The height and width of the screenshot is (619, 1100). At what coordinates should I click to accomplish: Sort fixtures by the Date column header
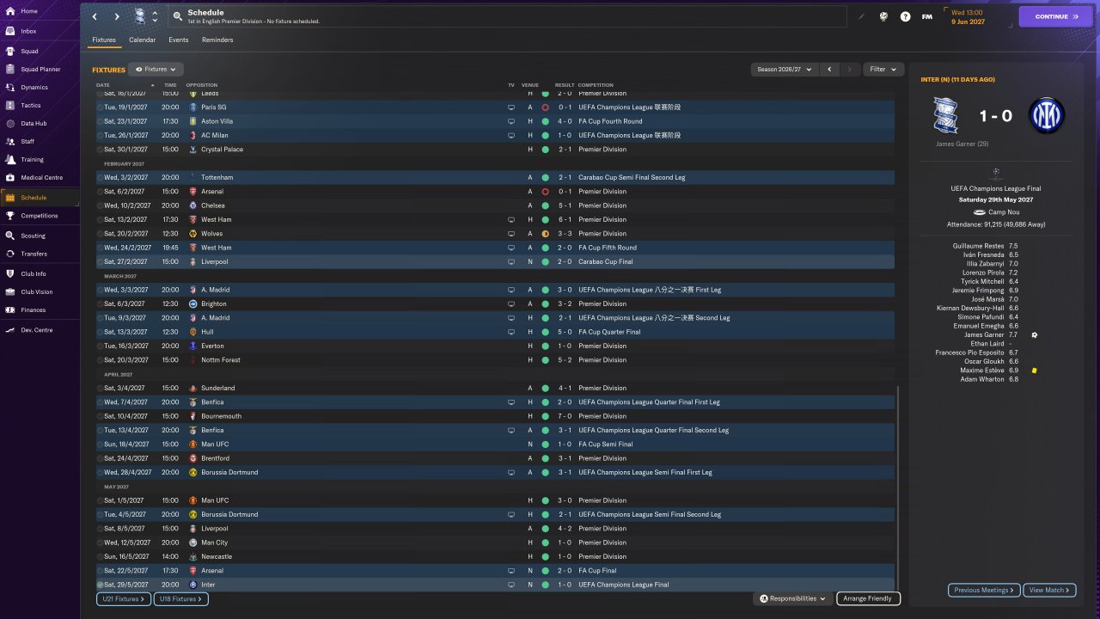(x=103, y=85)
